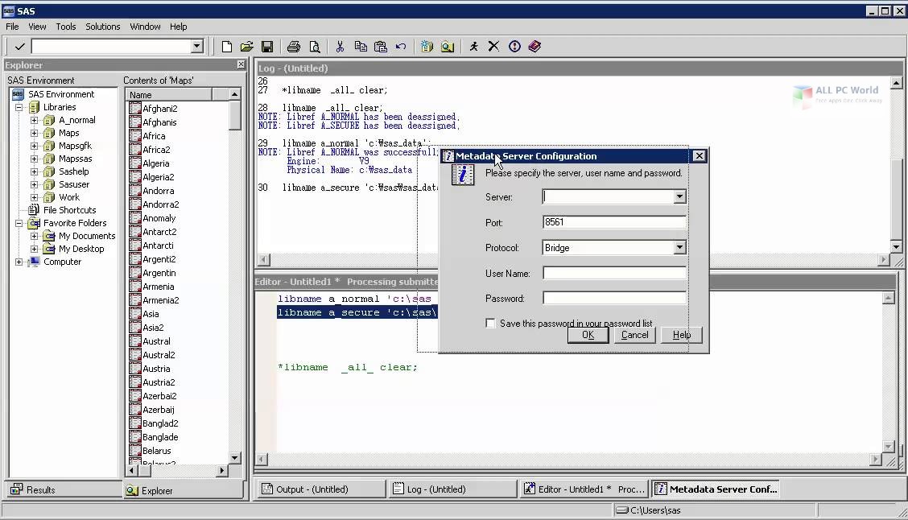This screenshot has width=908, height=520.
Task: Toggle Save this password checkbox
Action: point(490,323)
